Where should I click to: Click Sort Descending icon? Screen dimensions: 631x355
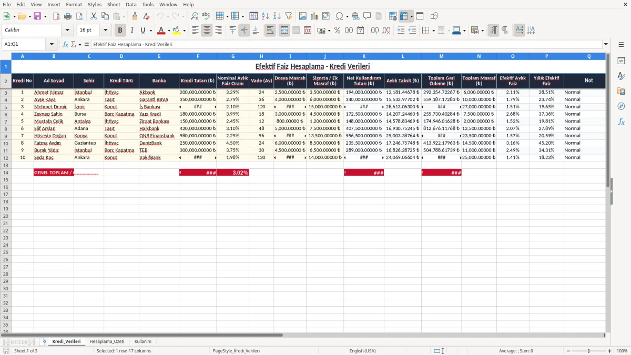[277, 16]
